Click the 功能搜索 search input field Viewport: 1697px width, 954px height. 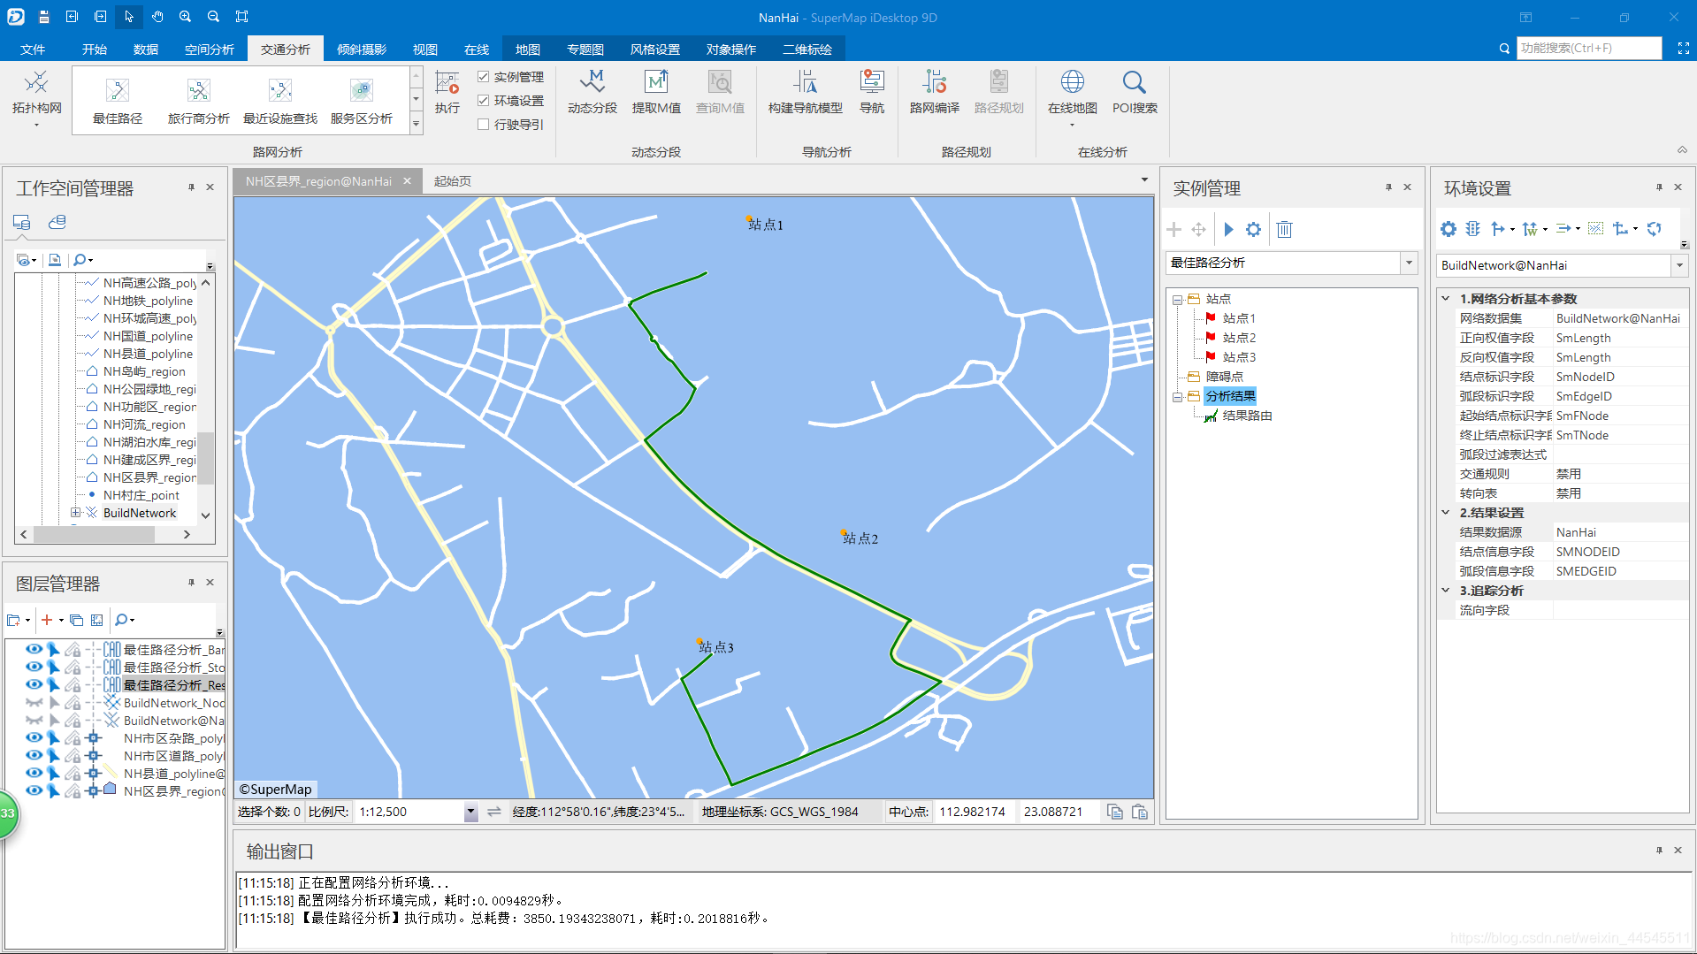click(1589, 48)
